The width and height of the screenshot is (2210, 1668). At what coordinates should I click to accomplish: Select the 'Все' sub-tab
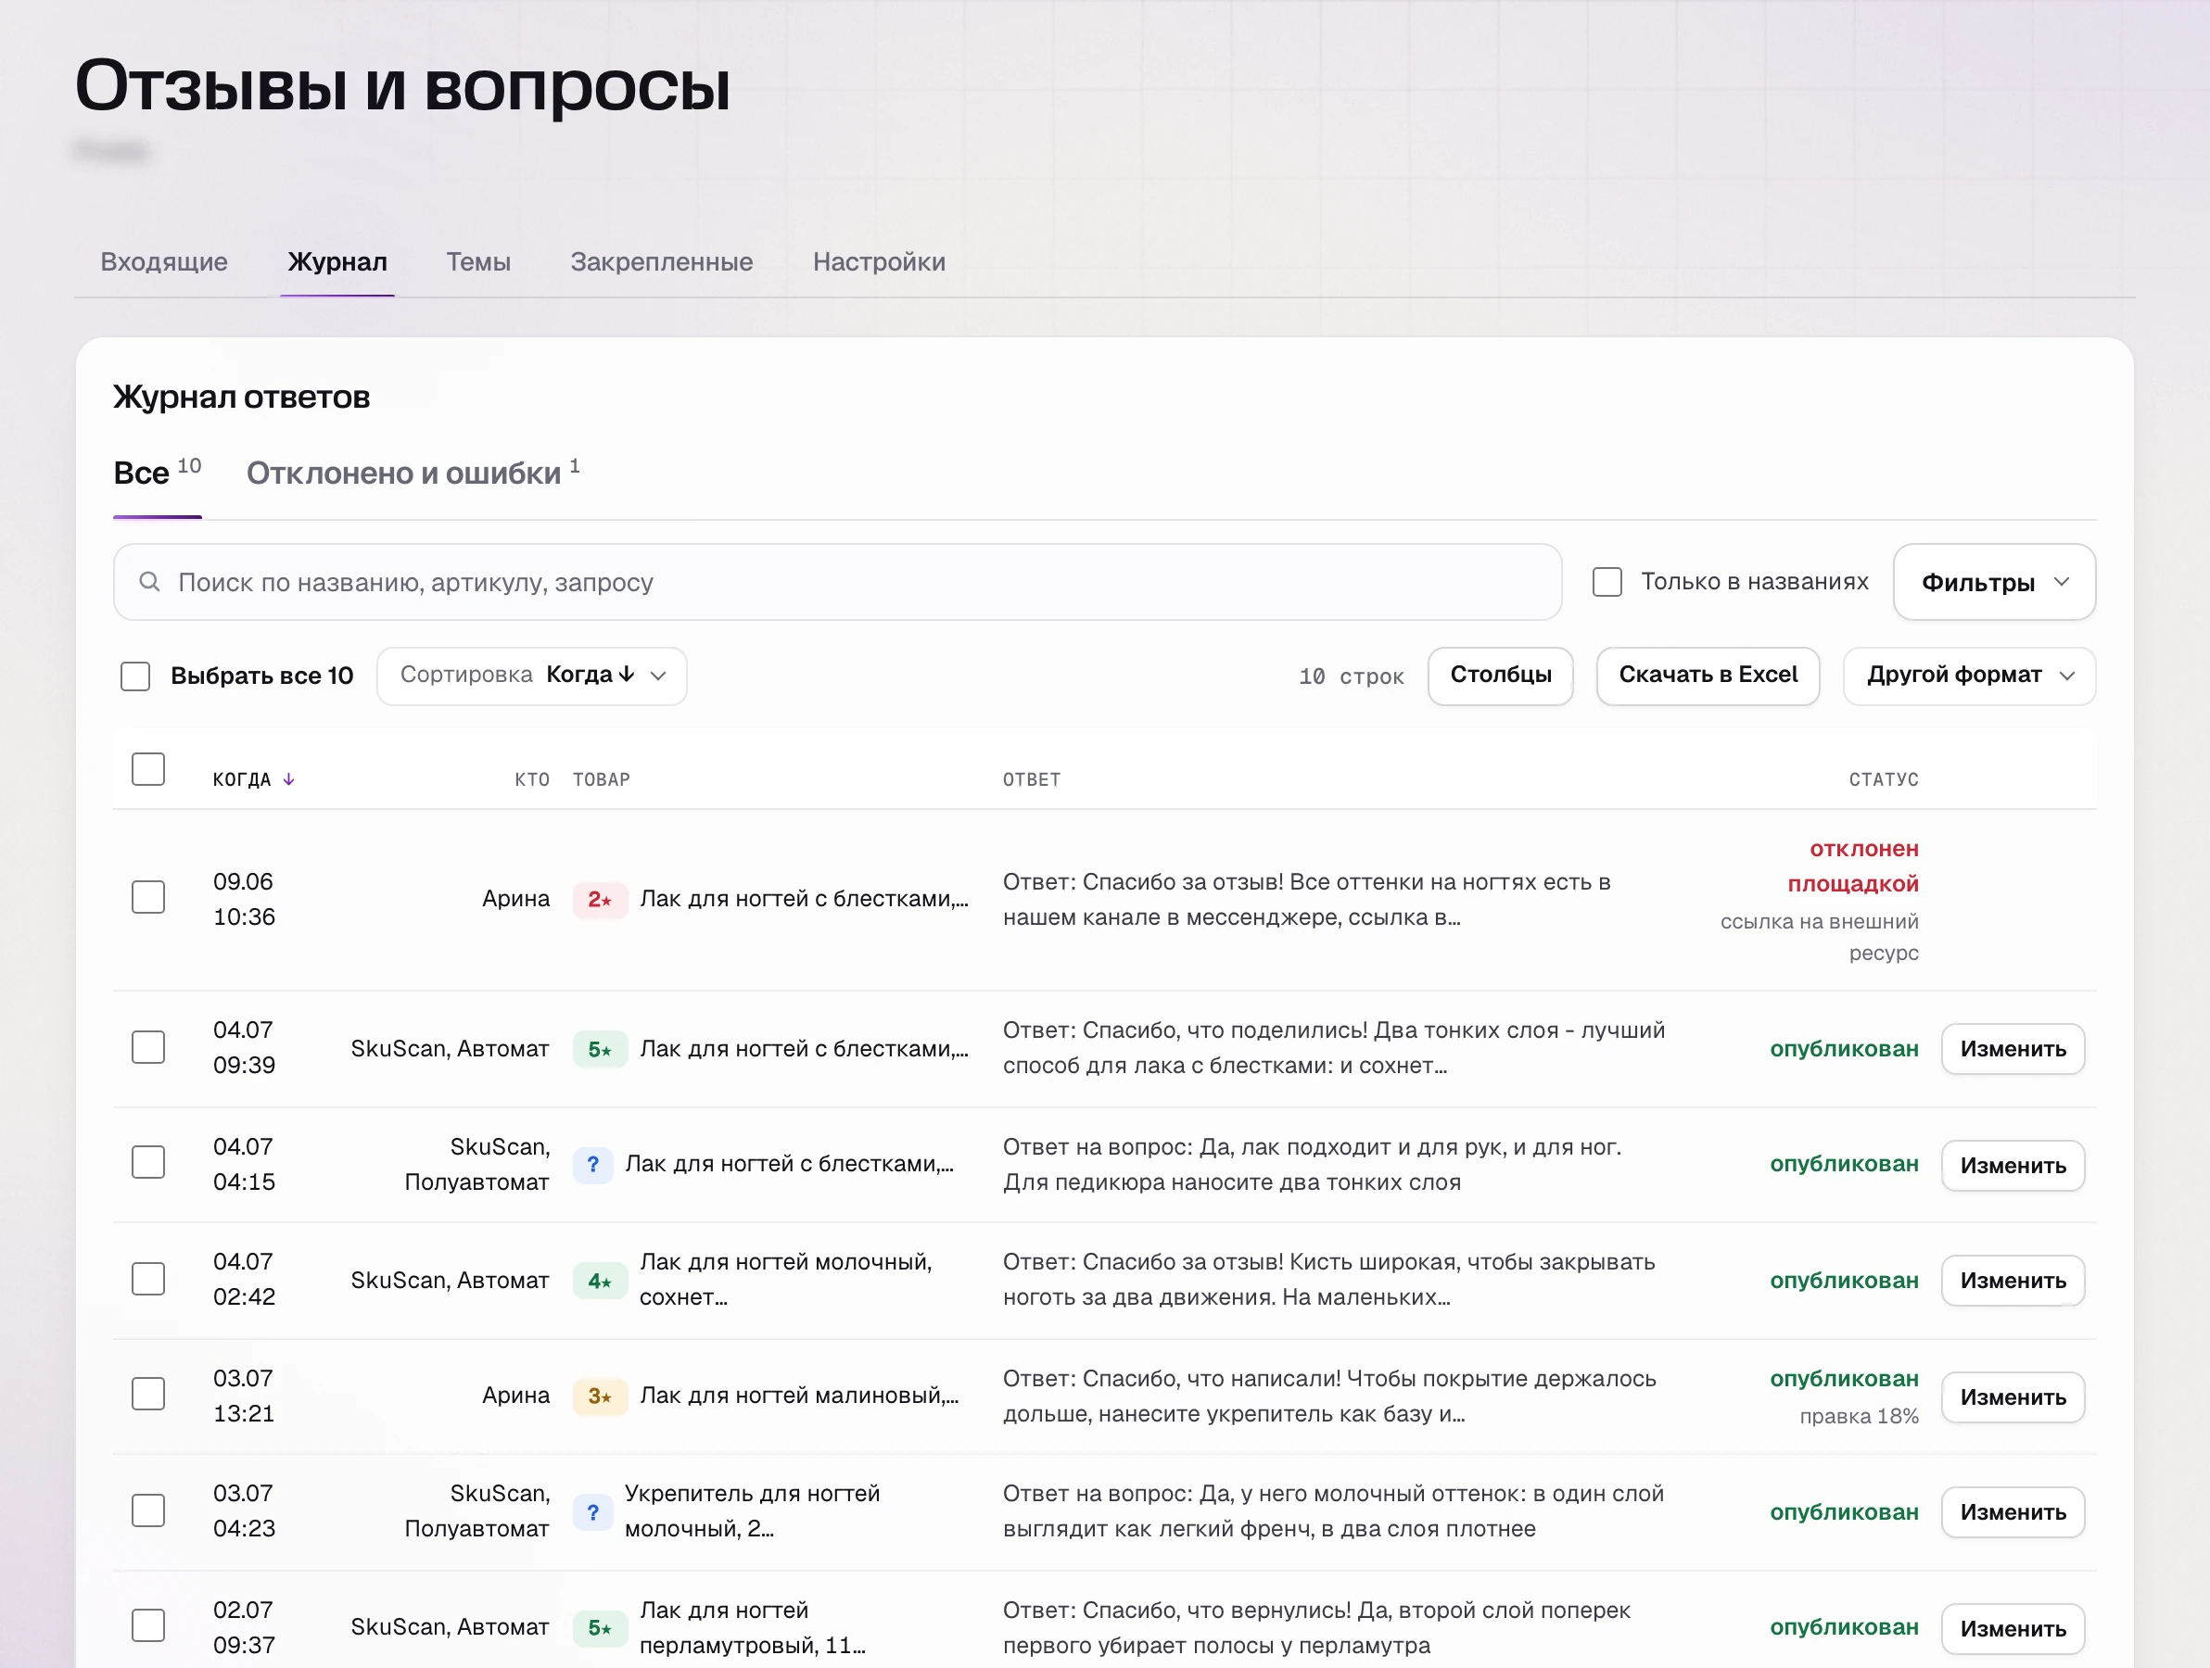coord(157,473)
